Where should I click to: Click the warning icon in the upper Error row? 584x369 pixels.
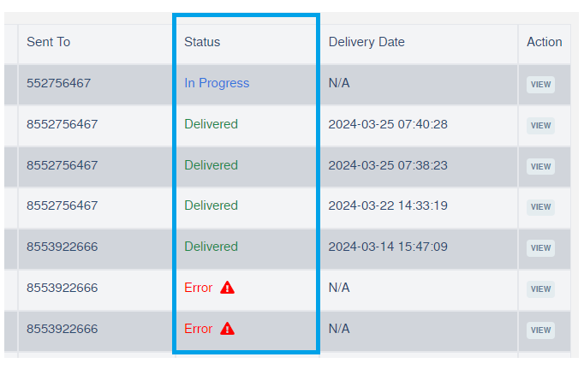pos(227,288)
